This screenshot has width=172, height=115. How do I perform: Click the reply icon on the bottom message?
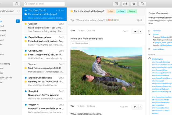click(x=134, y=107)
